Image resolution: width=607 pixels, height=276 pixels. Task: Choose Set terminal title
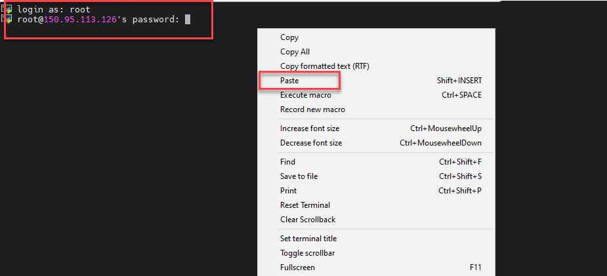click(308, 239)
